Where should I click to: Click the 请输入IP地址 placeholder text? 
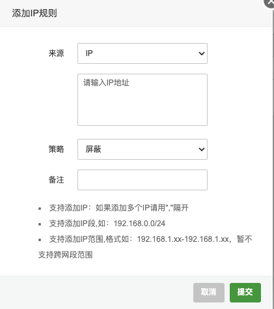[x=106, y=83]
